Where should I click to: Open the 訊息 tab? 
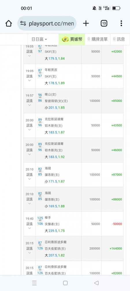pos(118,39)
